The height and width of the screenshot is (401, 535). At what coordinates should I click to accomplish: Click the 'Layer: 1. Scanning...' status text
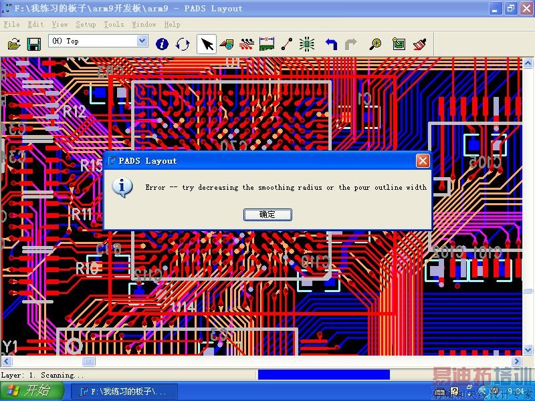[x=43, y=375]
